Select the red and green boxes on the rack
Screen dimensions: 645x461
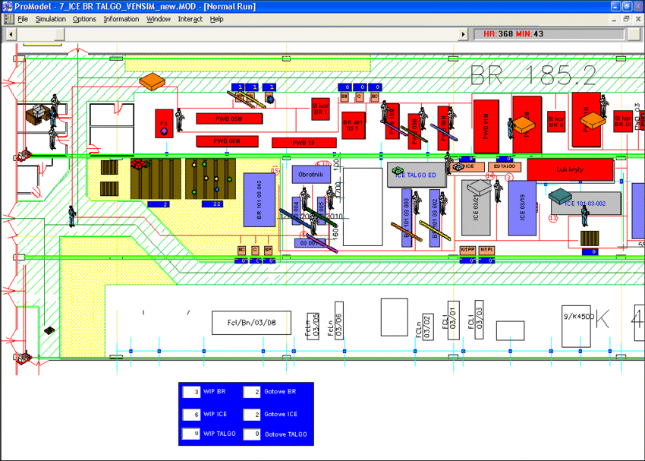[140, 164]
